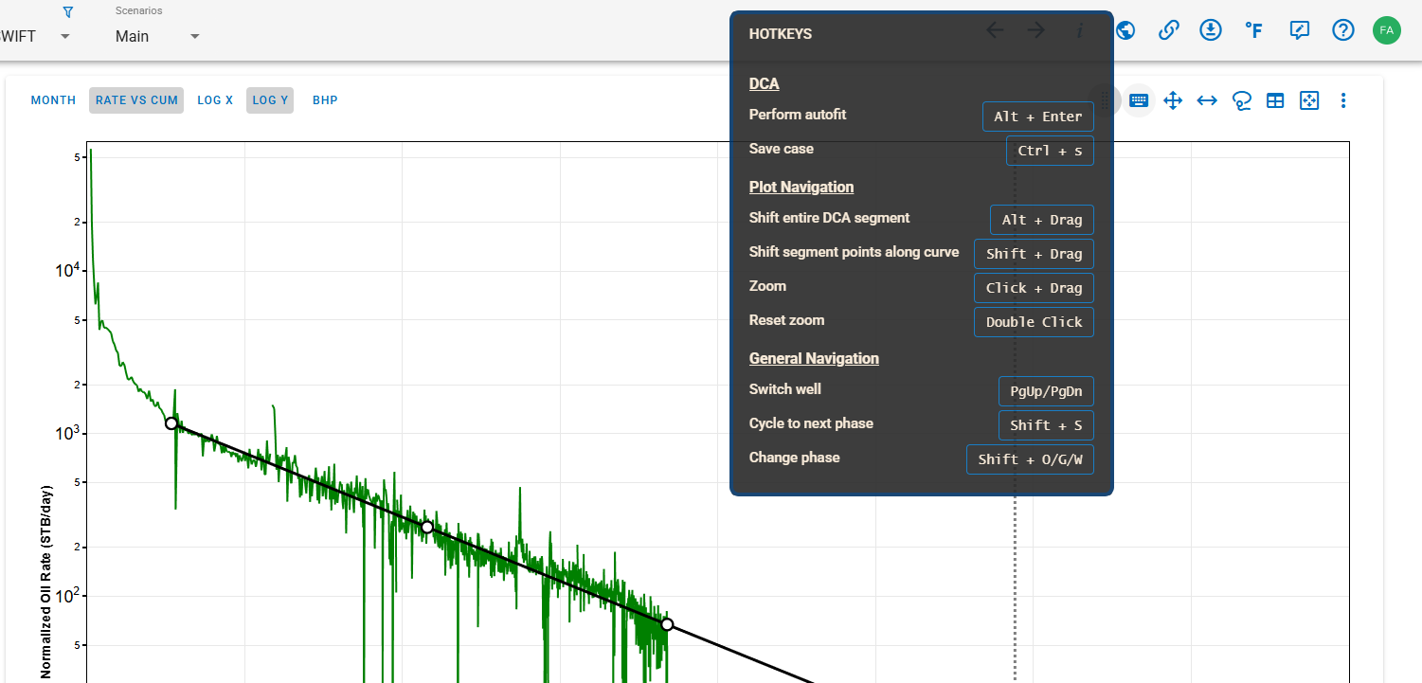The height and width of the screenshot is (683, 1422).
Task: Click the Shift + Drag key badge
Action: click(x=1034, y=254)
